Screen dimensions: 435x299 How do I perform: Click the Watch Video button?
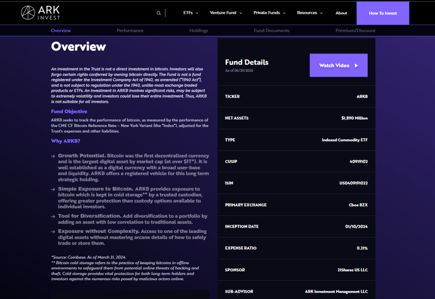pos(339,65)
